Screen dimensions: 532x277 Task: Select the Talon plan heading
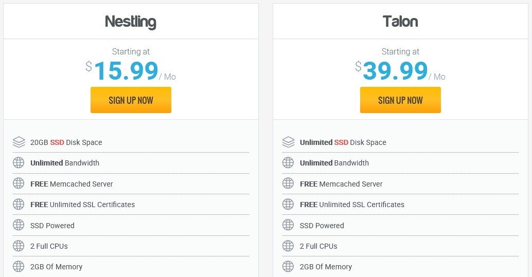tap(400, 22)
